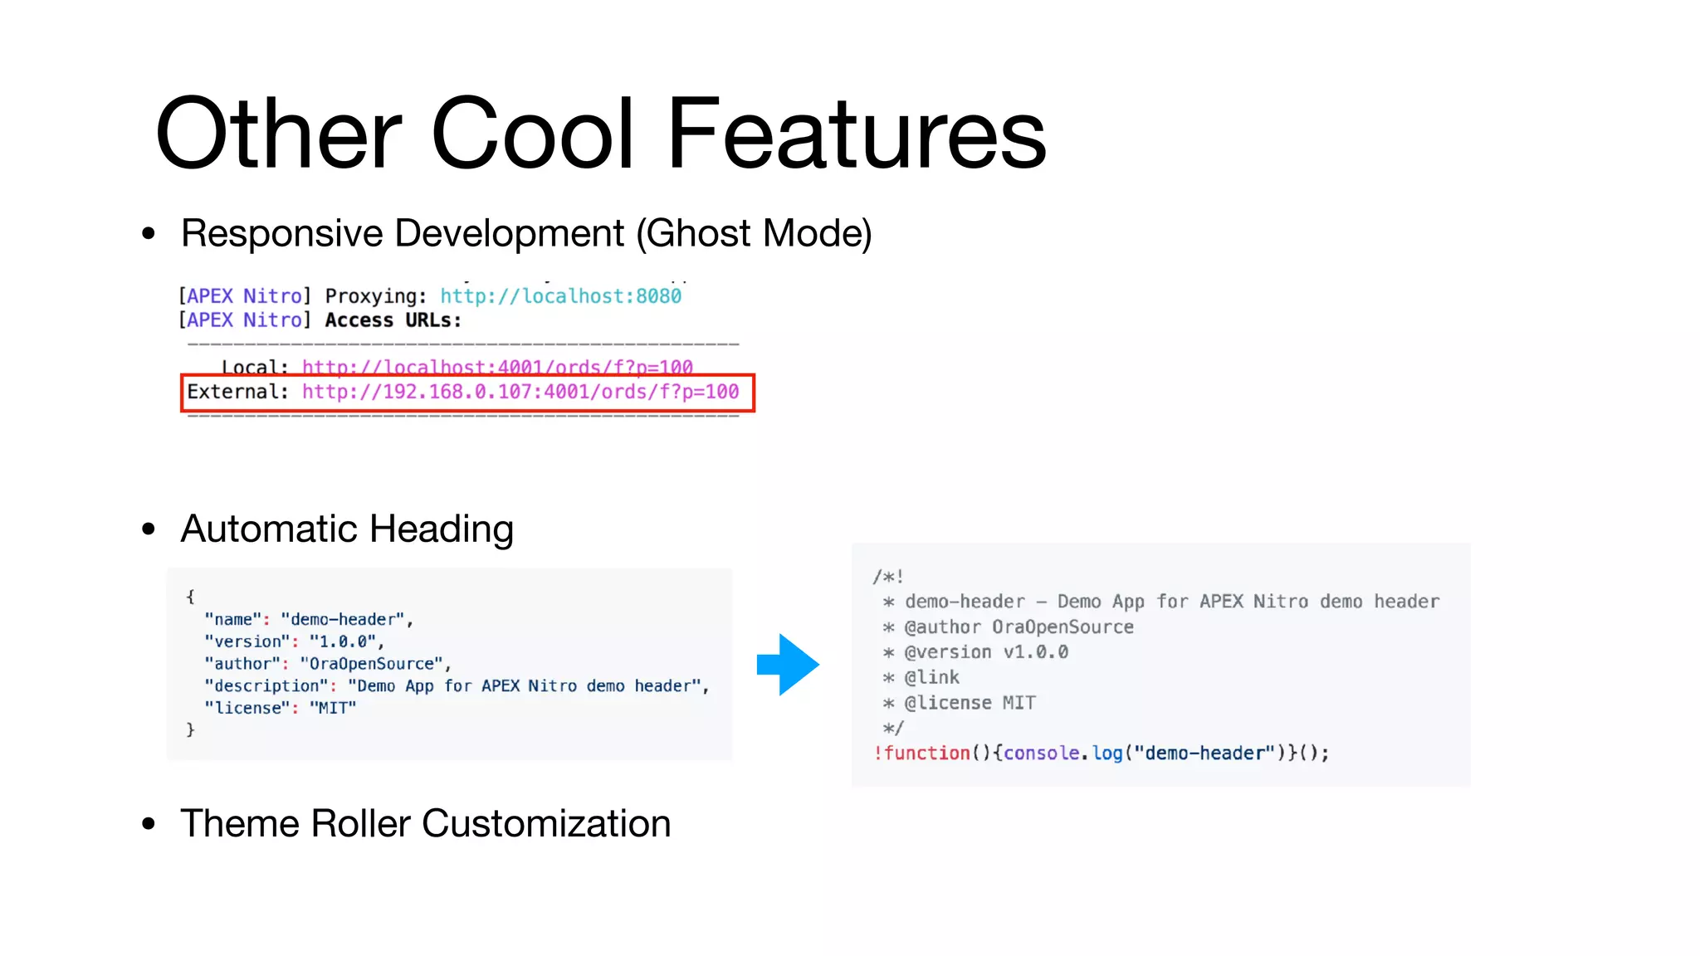
Task: Click the "license": "MIT" JSON line
Action: [281, 708]
